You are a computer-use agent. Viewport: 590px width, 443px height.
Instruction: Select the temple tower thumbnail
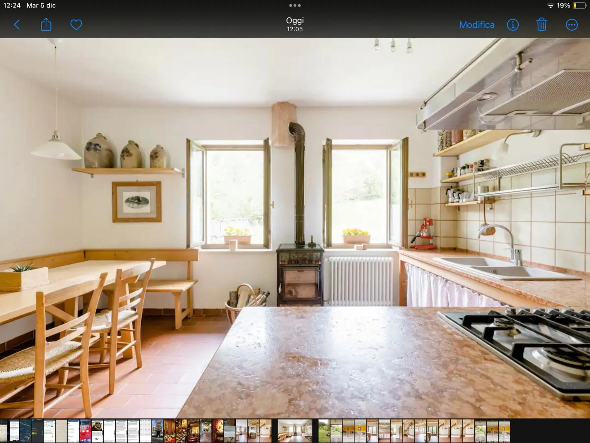(x=158, y=431)
